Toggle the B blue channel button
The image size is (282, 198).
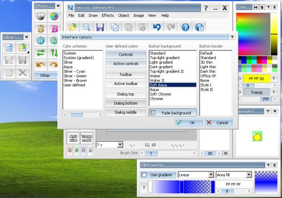pyautogui.click(x=84, y=151)
